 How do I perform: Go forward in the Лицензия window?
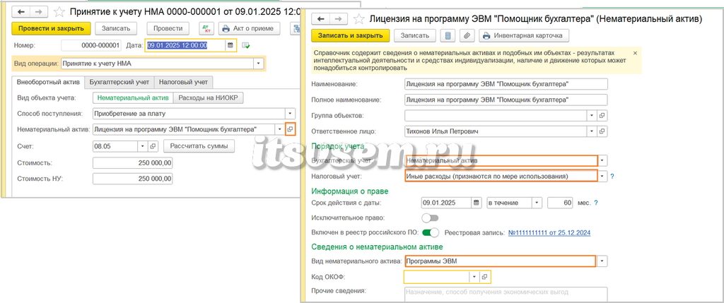339,19
